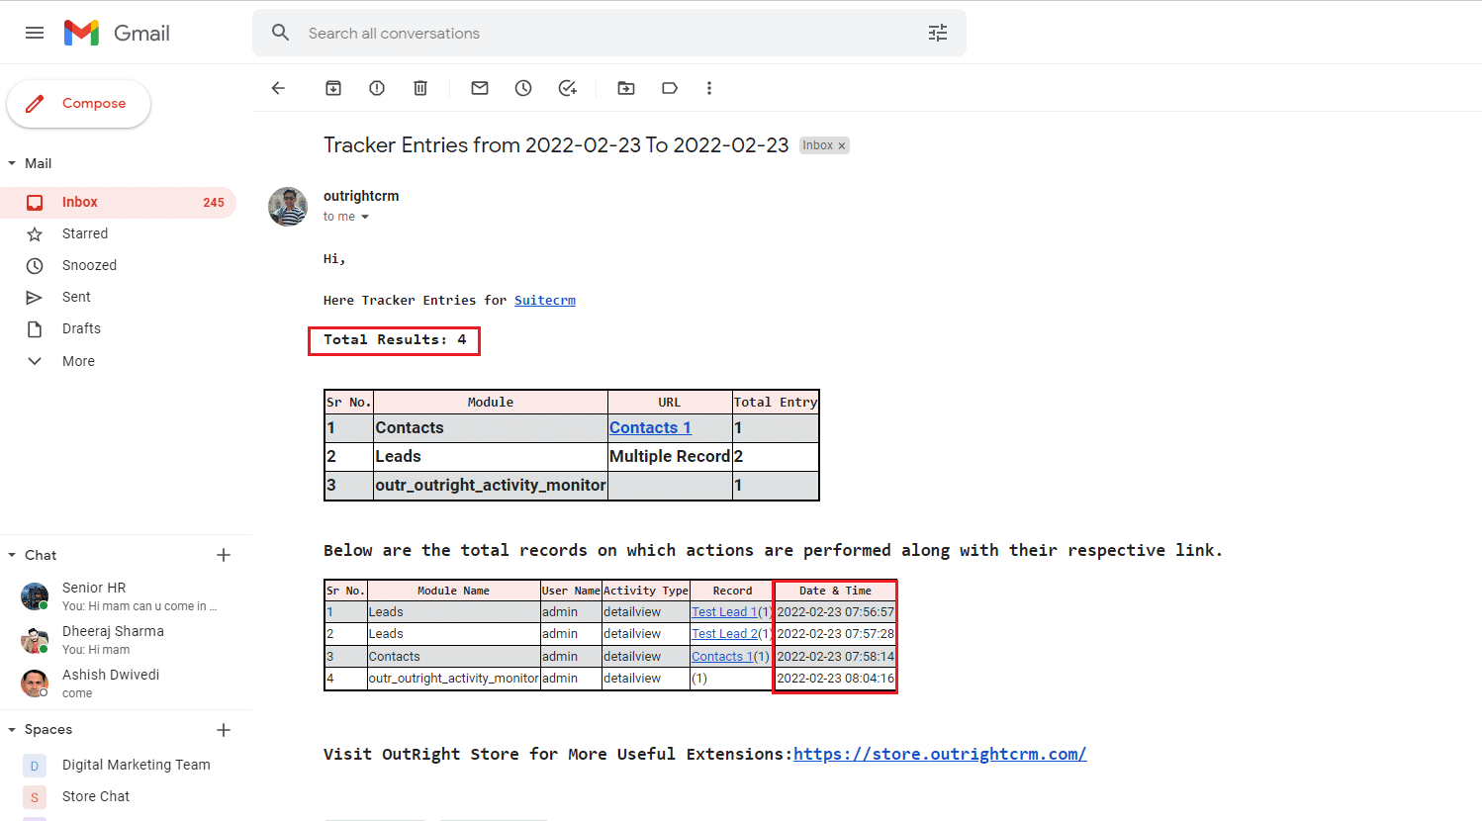The height and width of the screenshot is (821, 1482).
Task: Report this email as spam
Action: (377, 88)
